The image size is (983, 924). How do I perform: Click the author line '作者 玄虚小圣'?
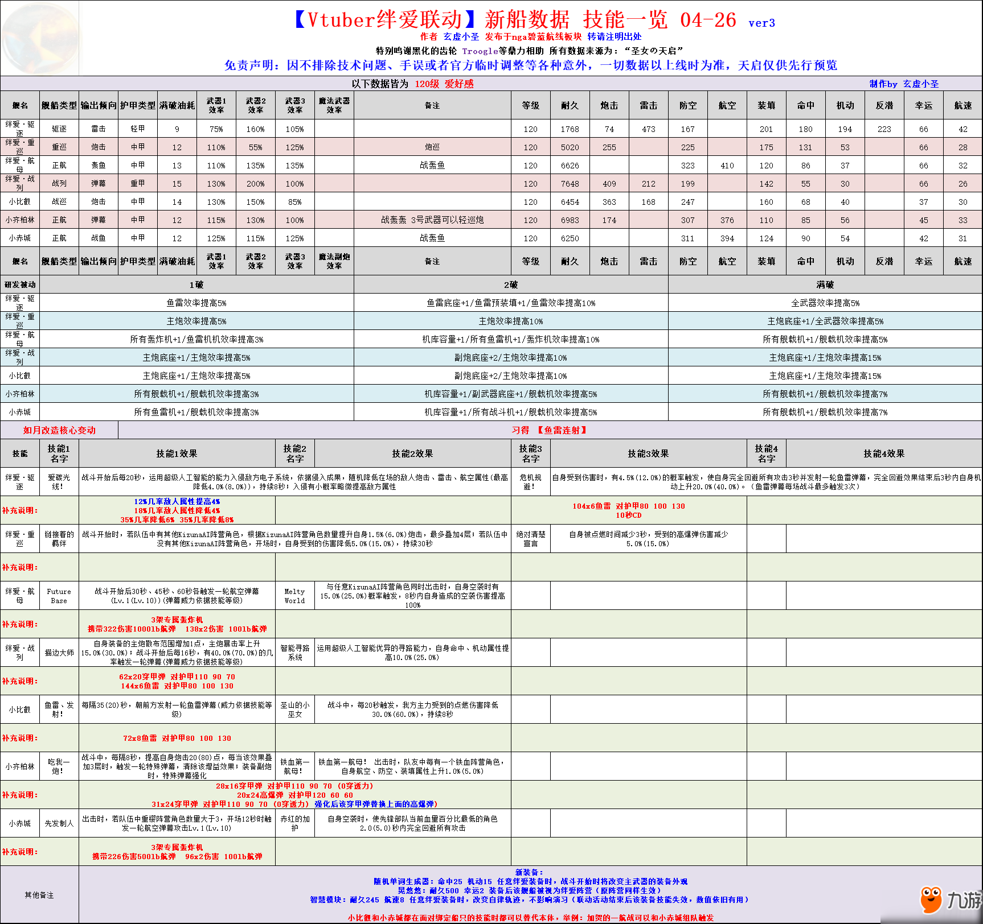[x=449, y=36]
